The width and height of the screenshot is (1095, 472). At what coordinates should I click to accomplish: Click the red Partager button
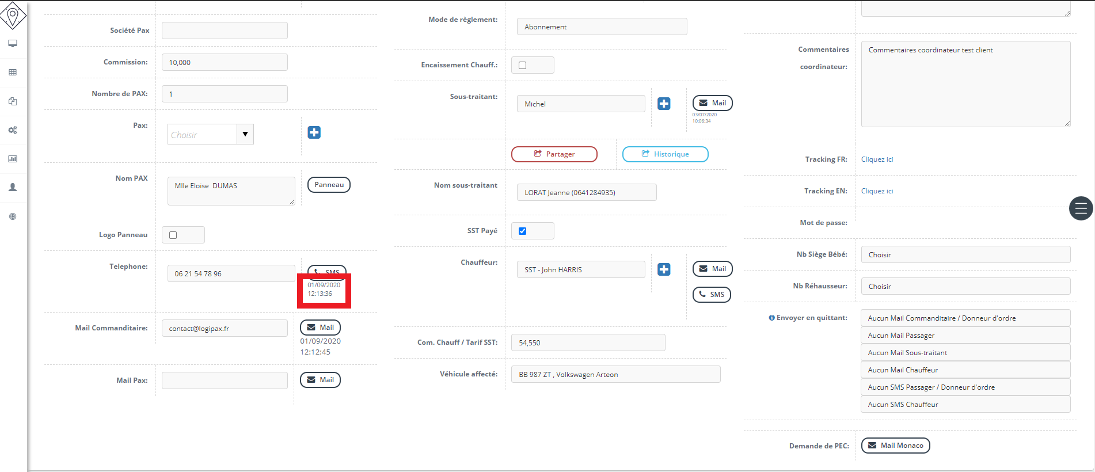[554, 154]
